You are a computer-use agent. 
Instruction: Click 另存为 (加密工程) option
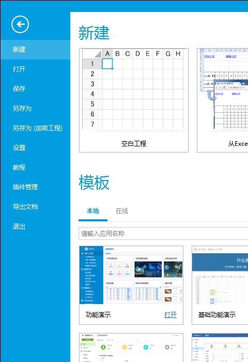coord(35,128)
